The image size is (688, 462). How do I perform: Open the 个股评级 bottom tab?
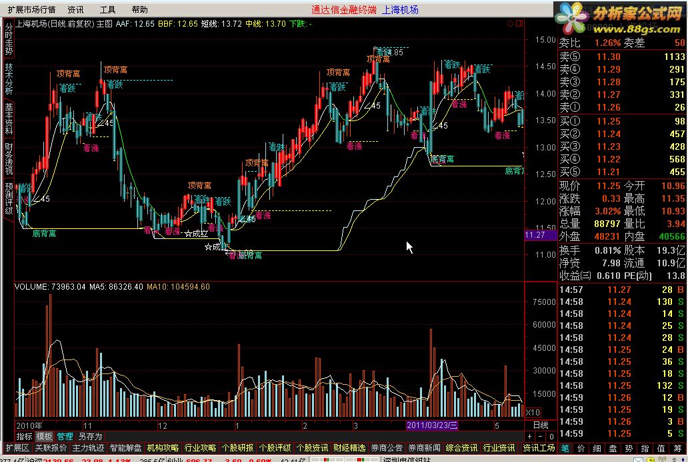275,448
